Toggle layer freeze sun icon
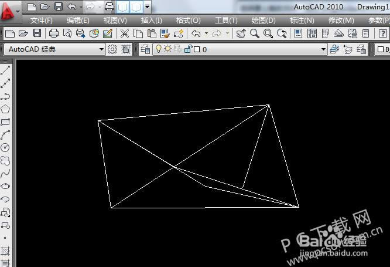Image resolution: width=390 pixels, height=267 pixels. pyautogui.click(x=167, y=50)
